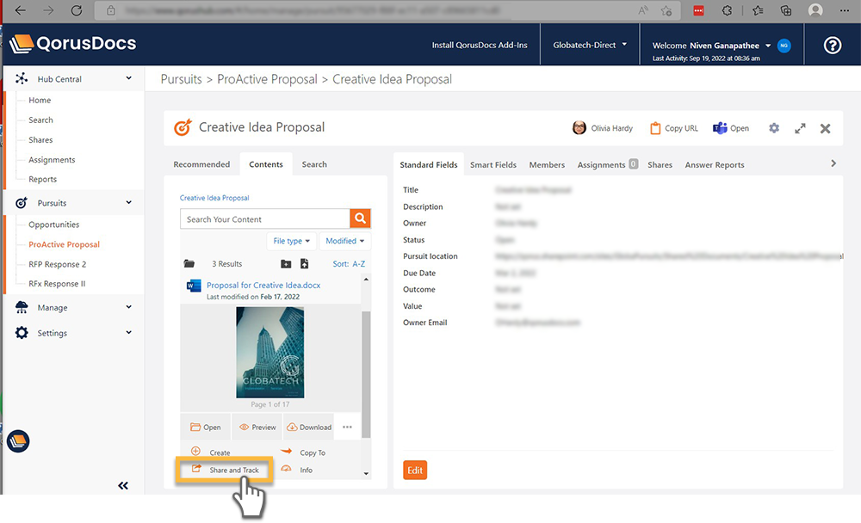Click Share and Track action
The width and height of the screenshot is (861, 523).
(x=225, y=470)
